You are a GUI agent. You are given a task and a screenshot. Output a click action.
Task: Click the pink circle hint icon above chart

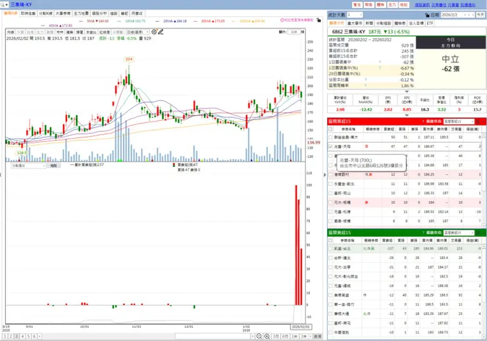[282, 20]
